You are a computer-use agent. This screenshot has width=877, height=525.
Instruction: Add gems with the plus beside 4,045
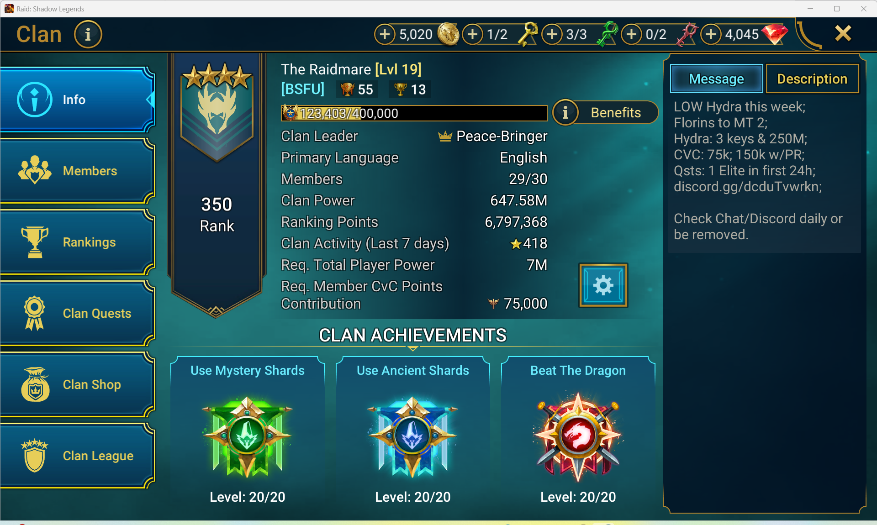[711, 34]
